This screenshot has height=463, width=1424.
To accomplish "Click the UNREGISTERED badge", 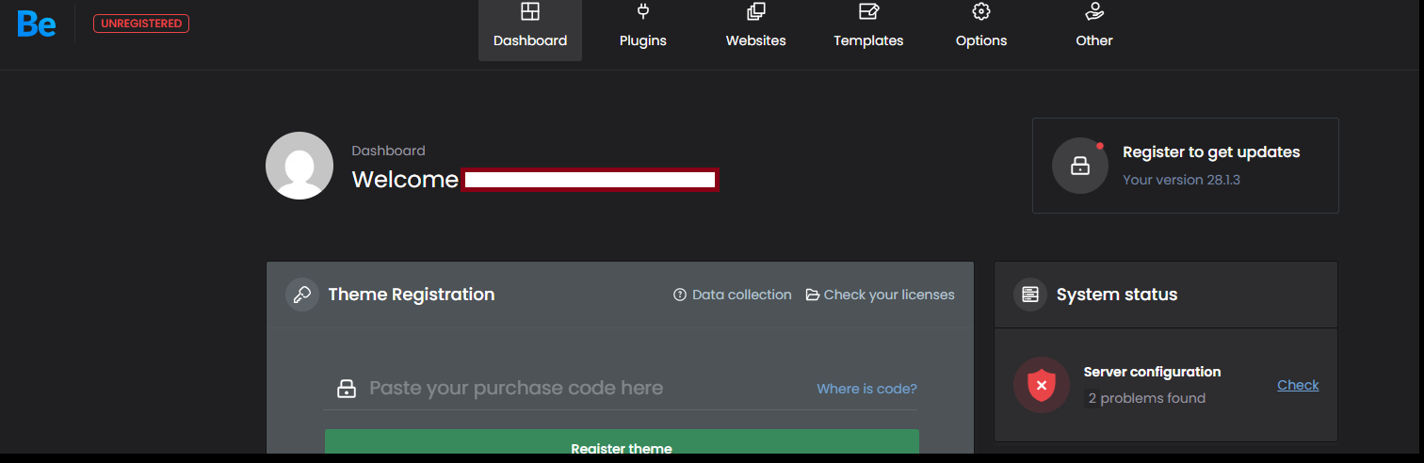I will point(141,24).
